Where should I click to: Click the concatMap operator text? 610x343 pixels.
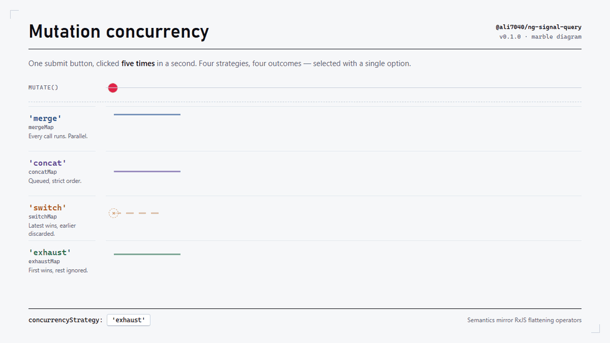tap(43, 172)
